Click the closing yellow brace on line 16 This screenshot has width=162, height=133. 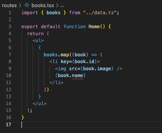[x=23, y=117]
